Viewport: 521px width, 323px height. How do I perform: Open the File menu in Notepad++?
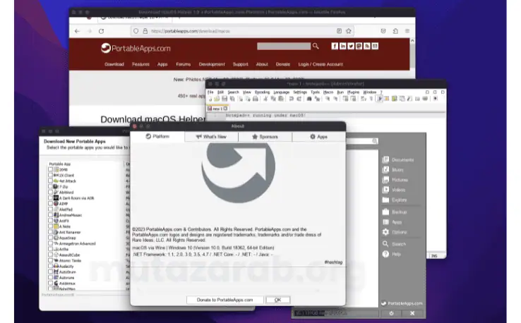[210, 92]
